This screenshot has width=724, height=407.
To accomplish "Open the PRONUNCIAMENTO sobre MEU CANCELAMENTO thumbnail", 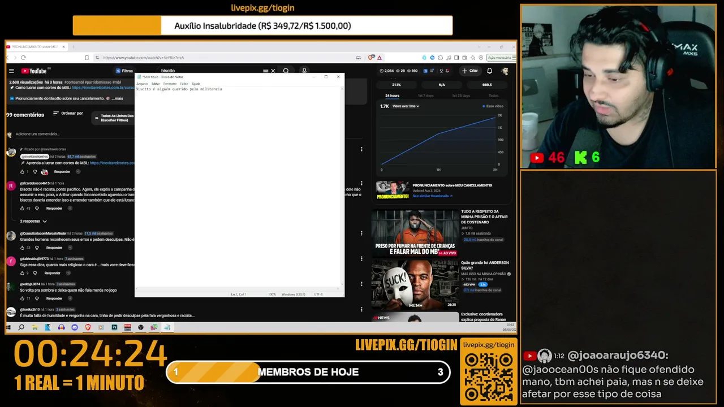I will point(393,190).
